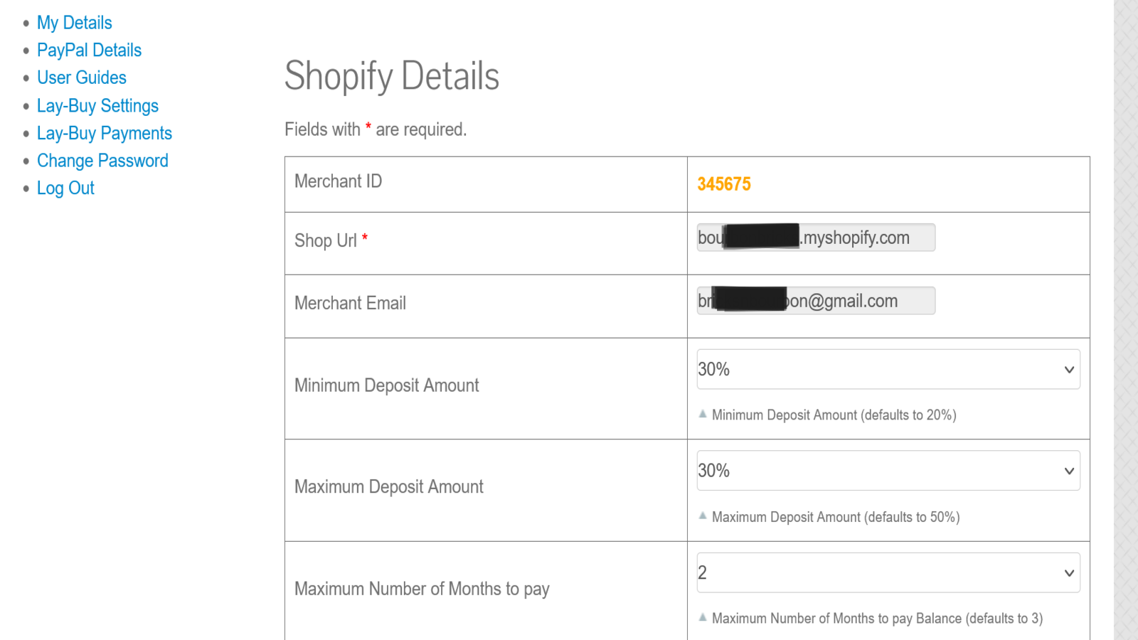1138x640 pixels.
Task: Open Lay-Buy Payments page
Action: coord(104,134)
